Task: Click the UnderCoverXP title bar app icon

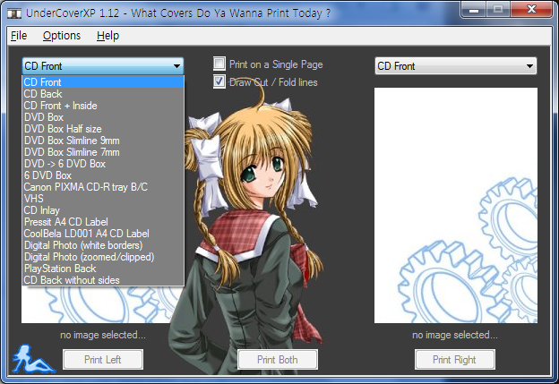Action: click(14, 13)
